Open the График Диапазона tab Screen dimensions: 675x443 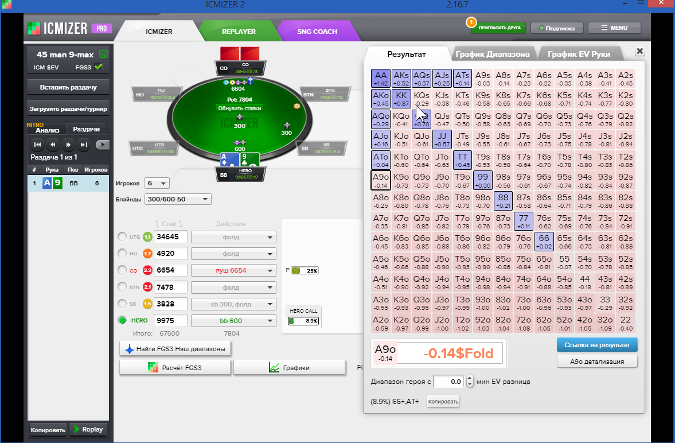click(493, 54)
